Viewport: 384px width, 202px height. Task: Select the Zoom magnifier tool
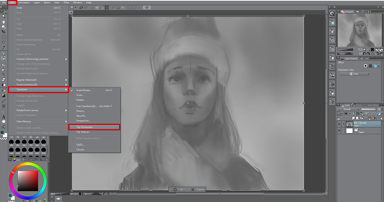[x=3, y=16]
